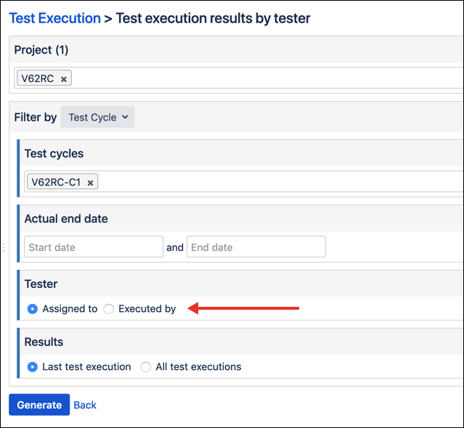Click the Results section heading
Image resolution: width=464 pixels, height=428 pixels.
coord(44,342)
